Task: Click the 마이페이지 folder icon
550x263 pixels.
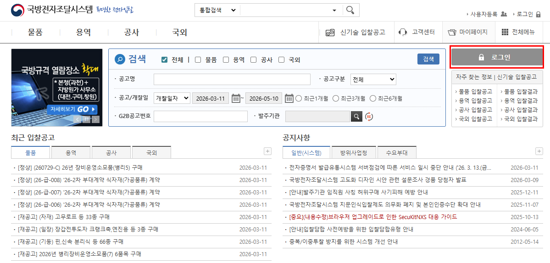Action: pos(452,32)
